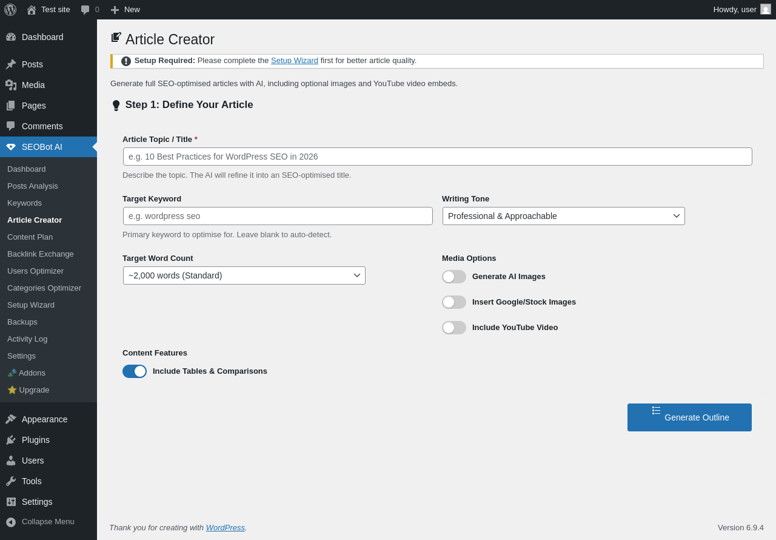Enable the Include YouTube Video toggle
This screenshot has height=540, width=776.
(x=454, y=328)
